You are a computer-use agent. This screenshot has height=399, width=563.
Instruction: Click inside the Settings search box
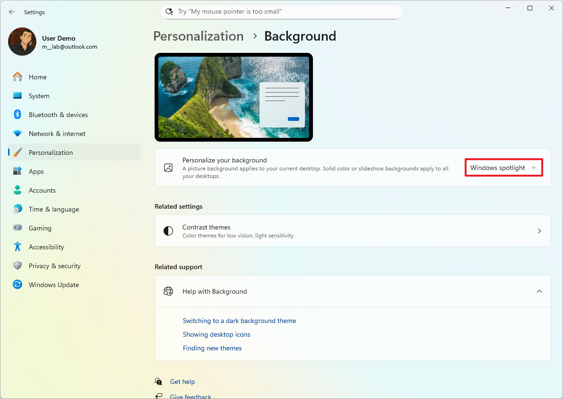coord(281,11)
